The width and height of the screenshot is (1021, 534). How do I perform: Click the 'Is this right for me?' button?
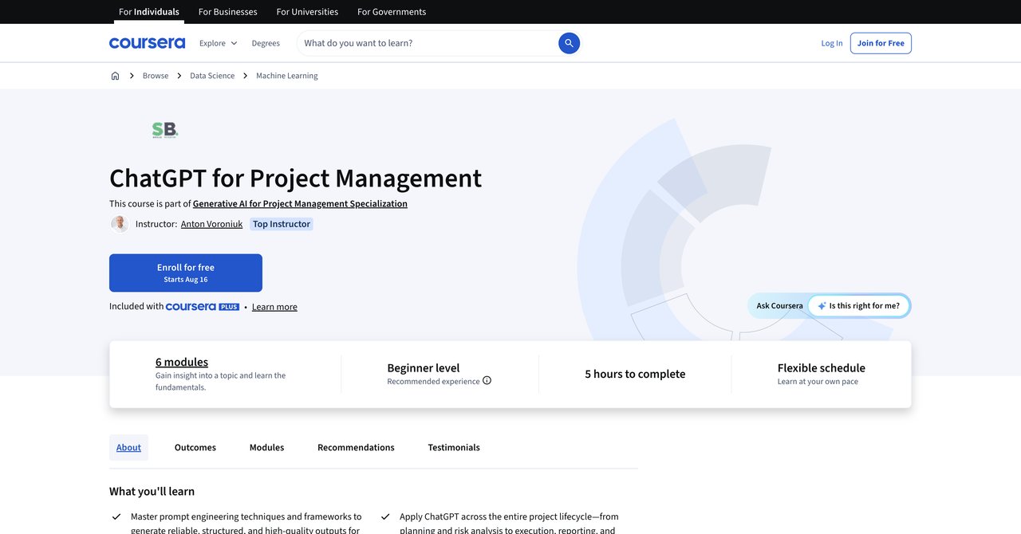859,306
